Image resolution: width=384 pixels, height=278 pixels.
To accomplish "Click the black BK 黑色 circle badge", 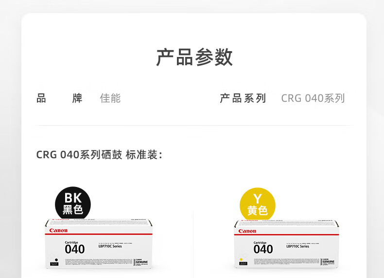I will click(x=73, y=204).
